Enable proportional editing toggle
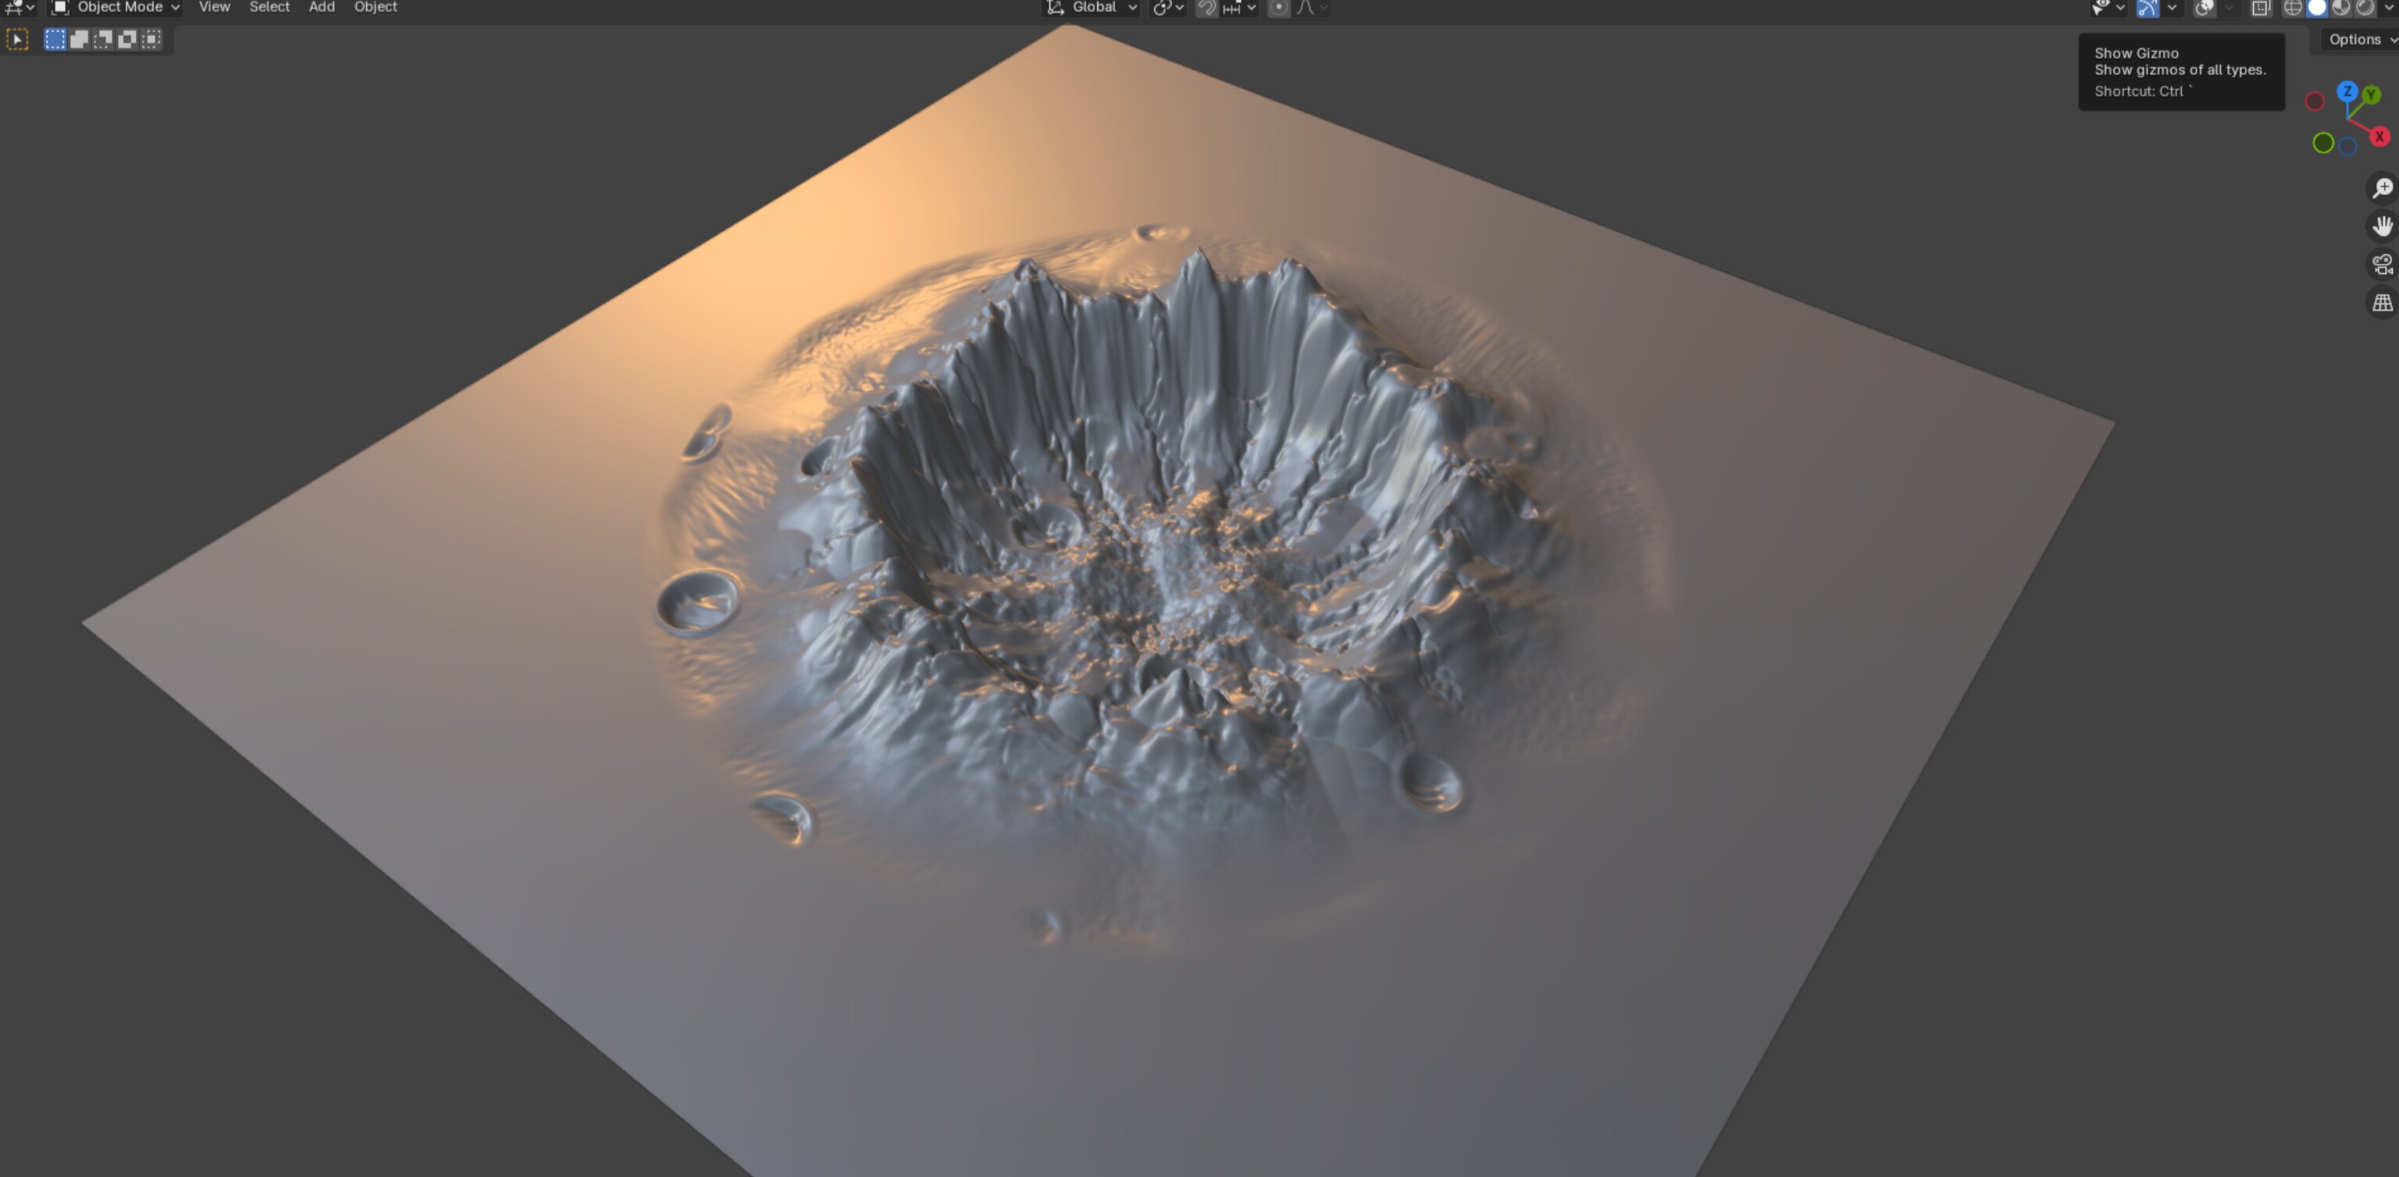Viewport: 2399px width, 1177px height. pyautogui.click(x=1278, y=8)
